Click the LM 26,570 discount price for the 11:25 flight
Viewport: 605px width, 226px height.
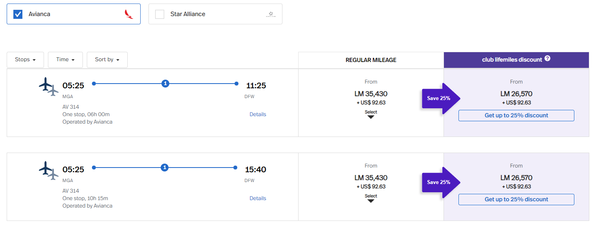click(x=516, y=94)
